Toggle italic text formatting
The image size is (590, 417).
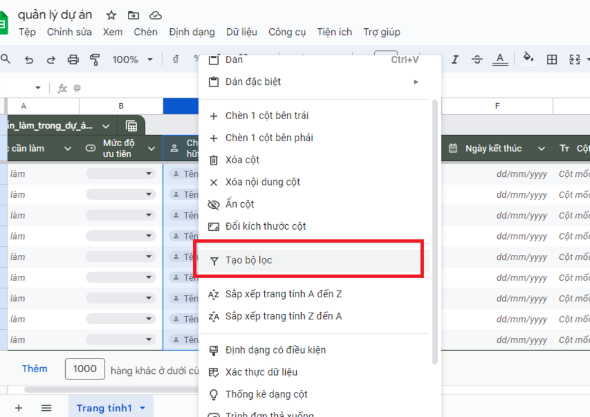pos(455,60)
